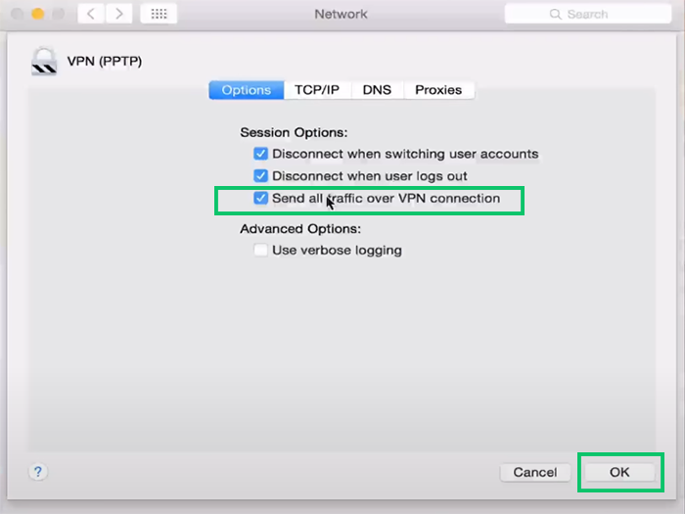Click the Search field in toolbar

pyautogui.click(x=587, y=14)
